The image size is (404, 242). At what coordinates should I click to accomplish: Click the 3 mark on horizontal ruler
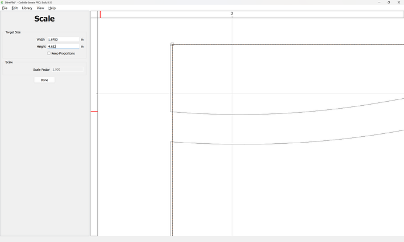[x=232, y=13]
